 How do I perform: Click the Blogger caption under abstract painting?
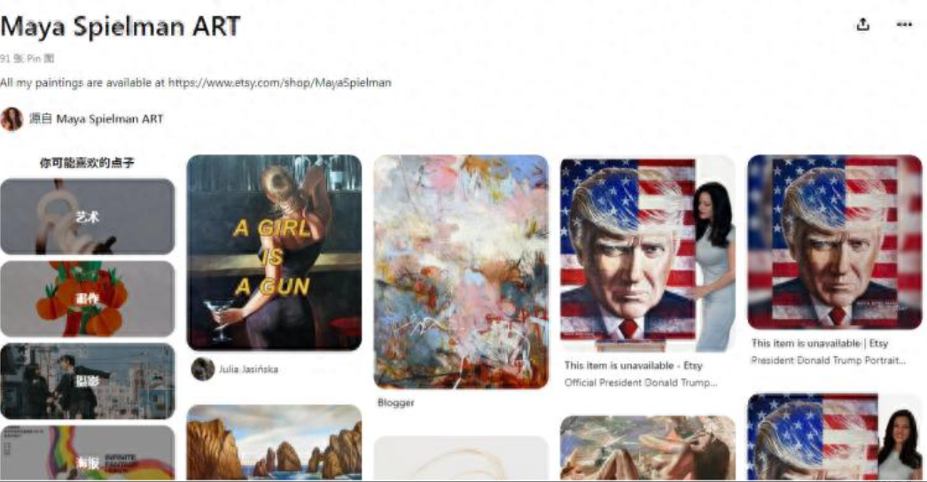point(396,403)
